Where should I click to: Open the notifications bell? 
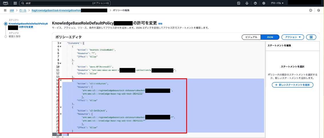247,3
